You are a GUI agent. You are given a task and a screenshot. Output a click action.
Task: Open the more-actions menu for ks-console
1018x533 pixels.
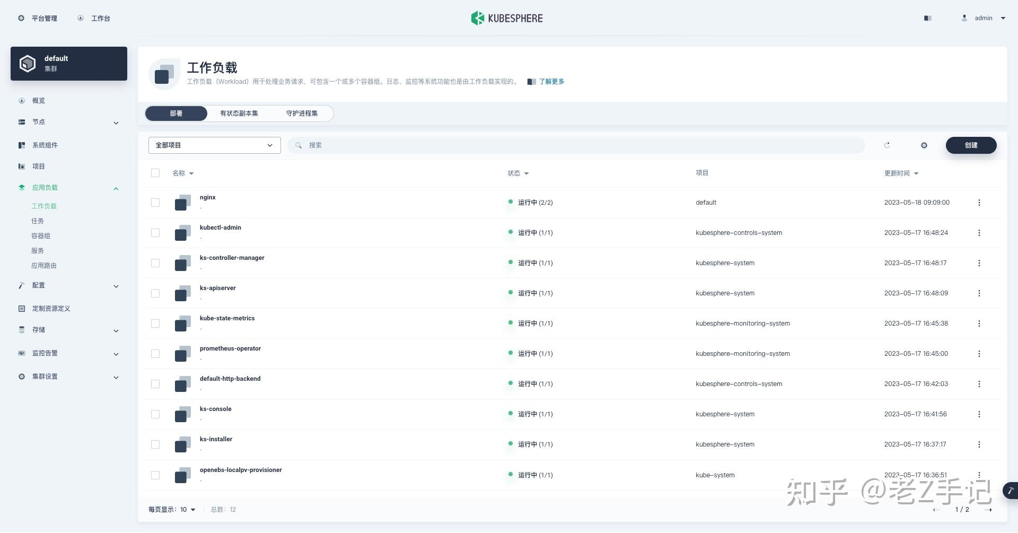pyautogui.click(x=979, y=414)
